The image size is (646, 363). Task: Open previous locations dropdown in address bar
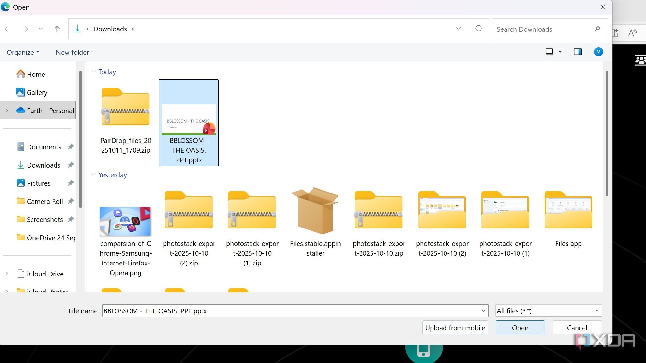458,29
